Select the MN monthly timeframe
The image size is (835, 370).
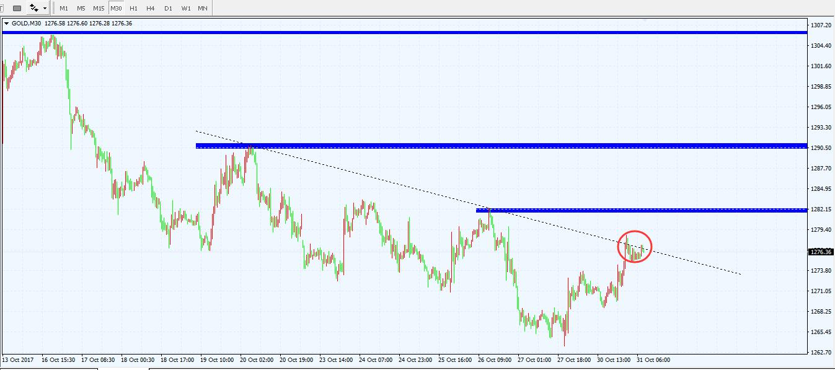click(x=203, y=9)
